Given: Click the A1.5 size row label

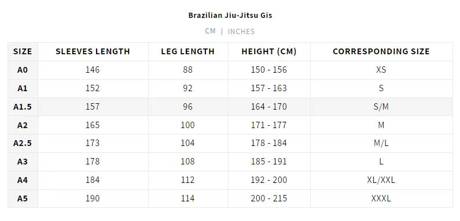Looking at the screenshot, I should click(x=23, y=107).
